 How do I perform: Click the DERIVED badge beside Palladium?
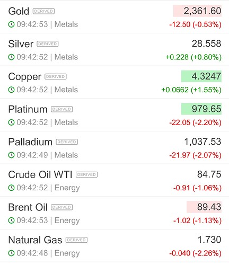[x=67, y=142]
